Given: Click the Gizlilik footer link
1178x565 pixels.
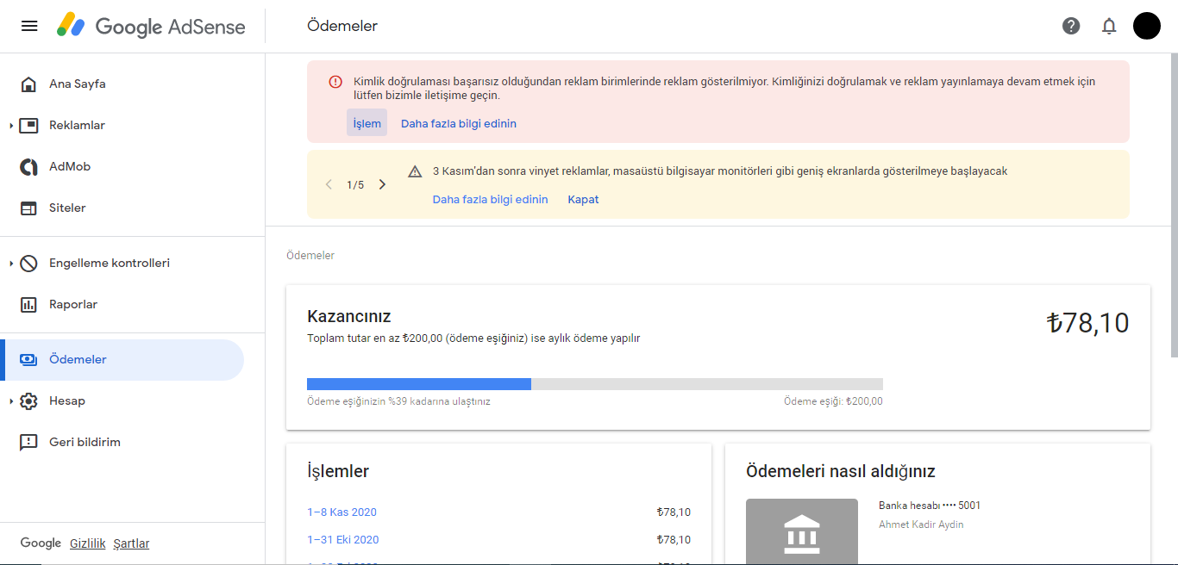Looking at the screenshot, I should coord(88,543).
